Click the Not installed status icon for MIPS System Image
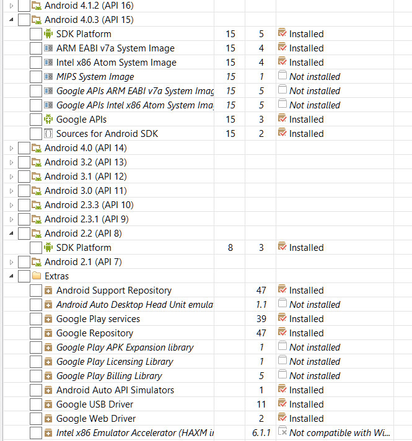 283,76
